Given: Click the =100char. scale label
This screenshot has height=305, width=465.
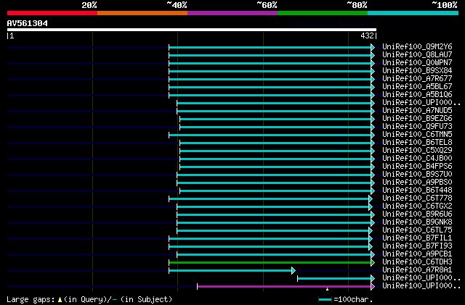Looking at the screenshot, I should [353, 300].
